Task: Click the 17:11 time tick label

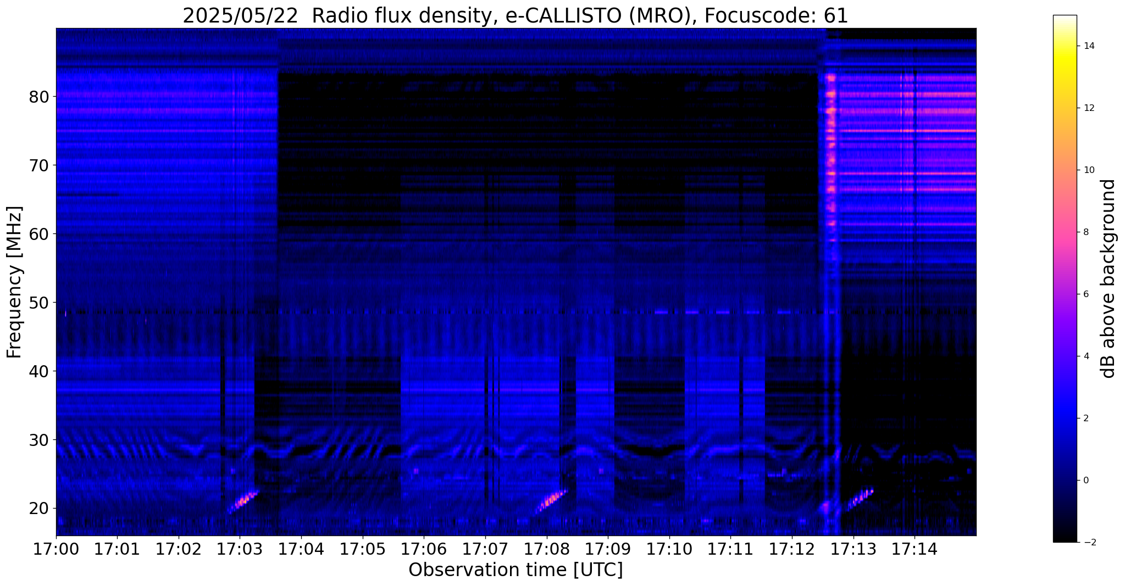Action: point(730,549)
